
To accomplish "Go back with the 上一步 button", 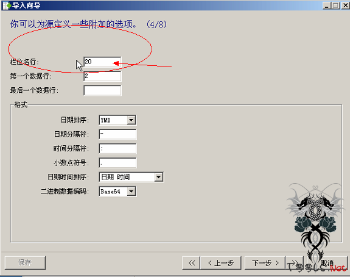I will click(x=221, y=263).
